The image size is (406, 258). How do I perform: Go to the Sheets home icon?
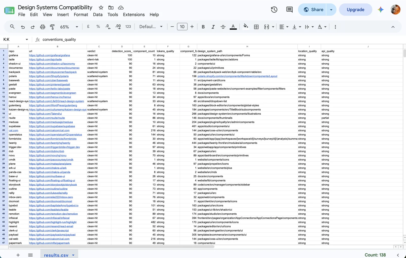click(10, 10)
